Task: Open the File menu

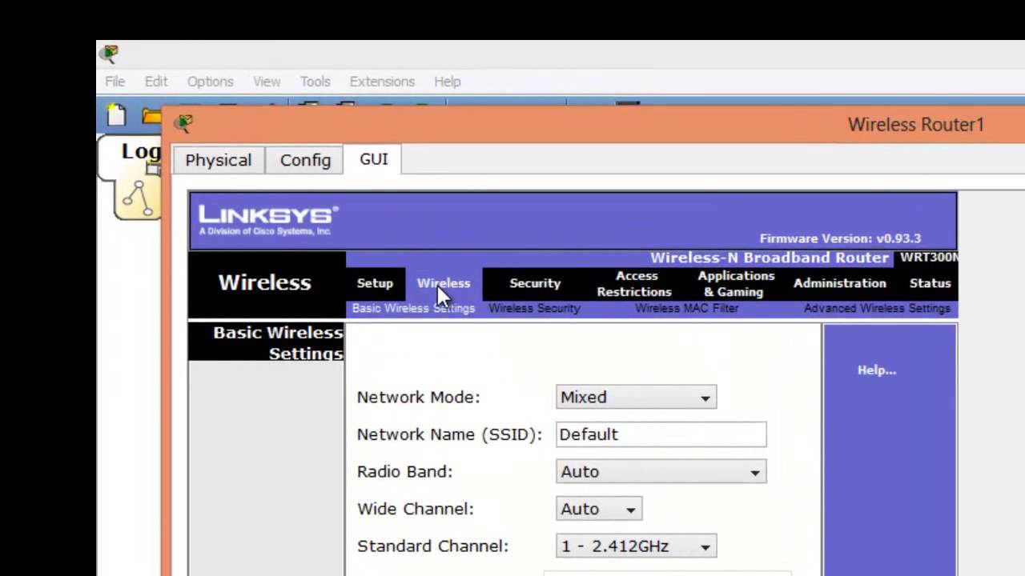Action: 115,82
